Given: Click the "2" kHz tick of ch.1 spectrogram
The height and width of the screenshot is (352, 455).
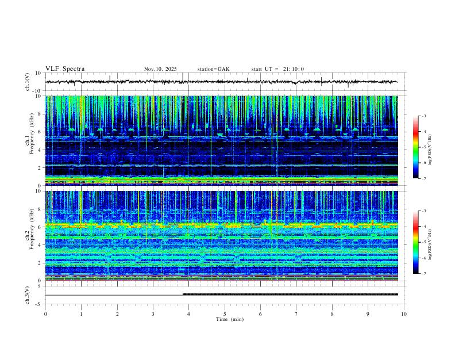Looking at the screenshot, I should pos(40,167).
